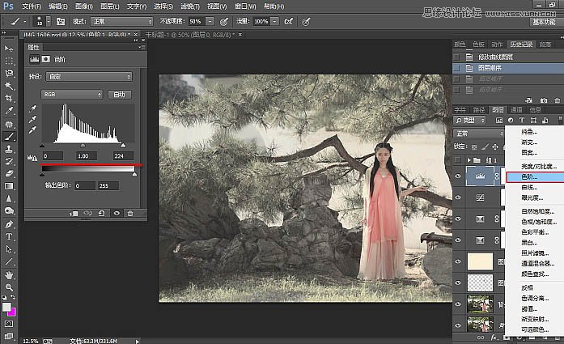Select the Brush tool in the toolbox
This screenshot has height=344, width=564.
10,137
